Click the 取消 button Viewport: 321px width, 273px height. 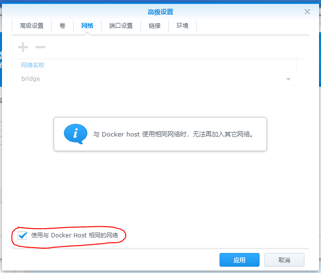[284, 260]
